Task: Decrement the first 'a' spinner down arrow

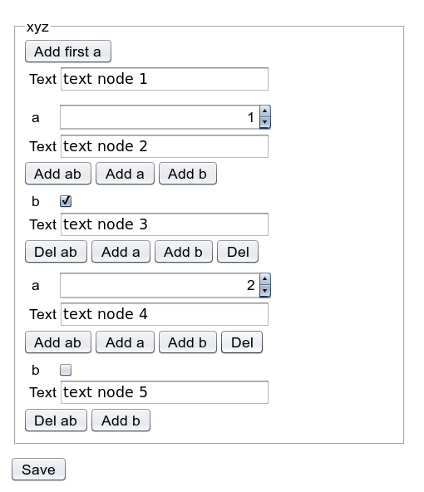Action: coord(265,123)
